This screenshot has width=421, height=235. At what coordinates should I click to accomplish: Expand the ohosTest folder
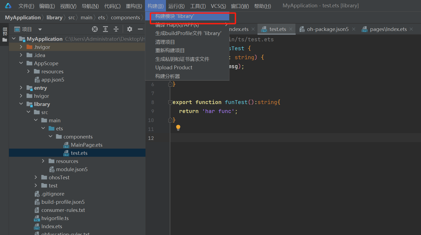[36, 177]
